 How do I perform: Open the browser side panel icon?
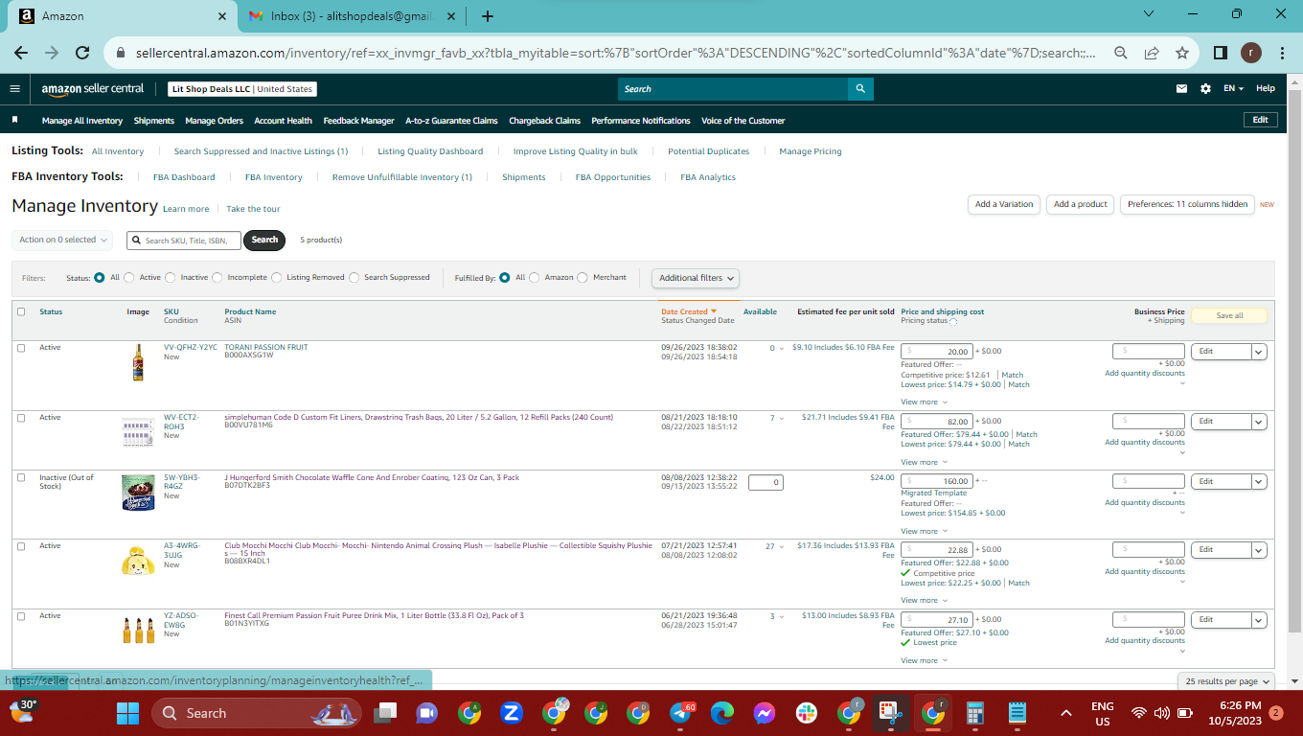tap(1220, 54)
